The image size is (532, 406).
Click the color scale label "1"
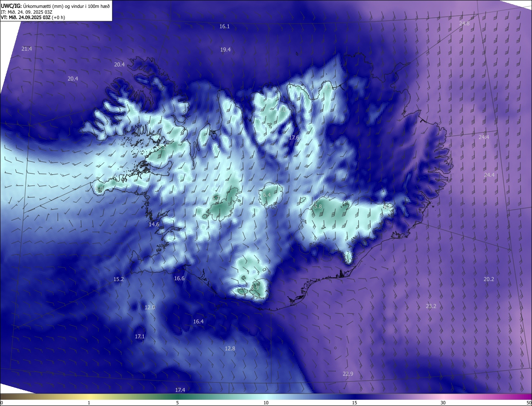89,403
